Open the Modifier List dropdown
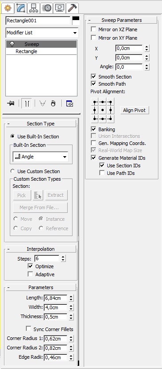The height and width of the screenshot is (369, 162). [x=42, y=33]
